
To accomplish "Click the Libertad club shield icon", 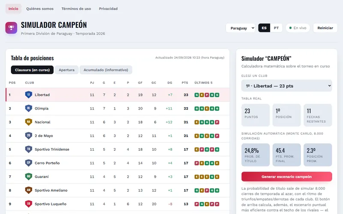I will click(29, 95).
